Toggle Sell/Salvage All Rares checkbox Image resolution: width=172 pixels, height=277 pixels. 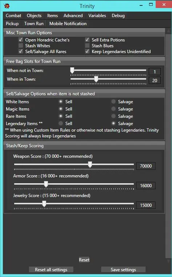(x=21, y=51)
